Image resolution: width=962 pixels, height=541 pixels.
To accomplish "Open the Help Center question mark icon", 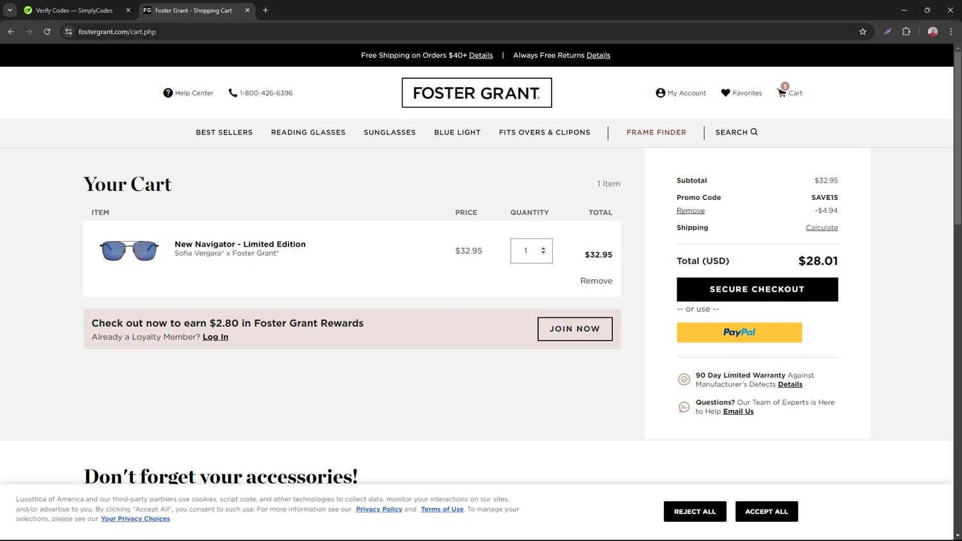I will pyautogui.click(x=167, y=93).
